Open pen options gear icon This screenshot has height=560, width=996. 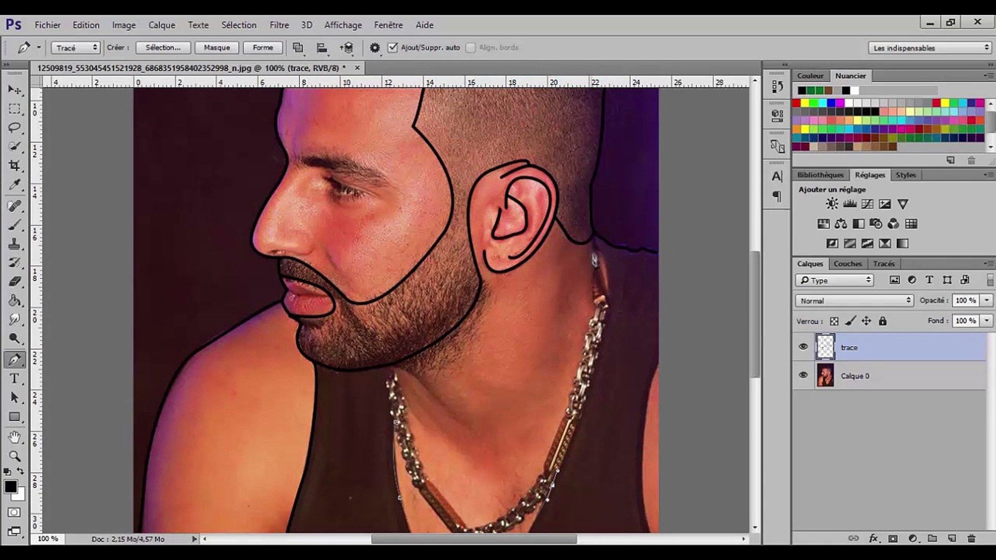point(375,48)
